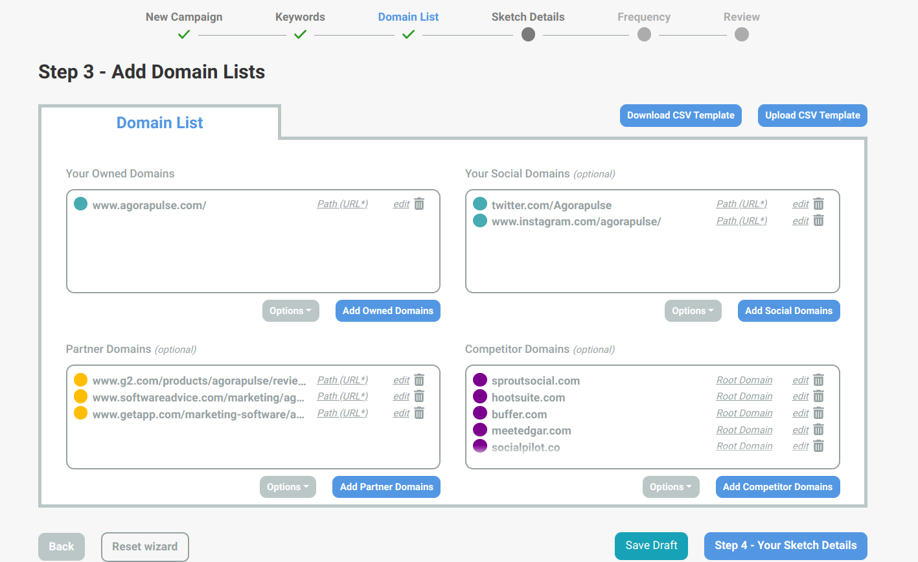
Task: Click yellow dot beside www.g2.com entry
Action: (80, 380)
